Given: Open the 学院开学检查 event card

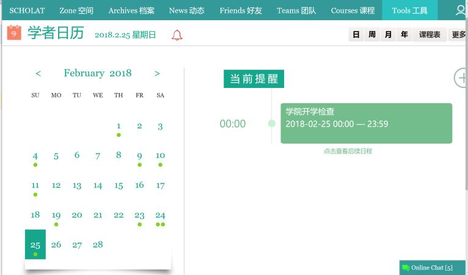Looking at the screenshot, I should pos(366,123).
